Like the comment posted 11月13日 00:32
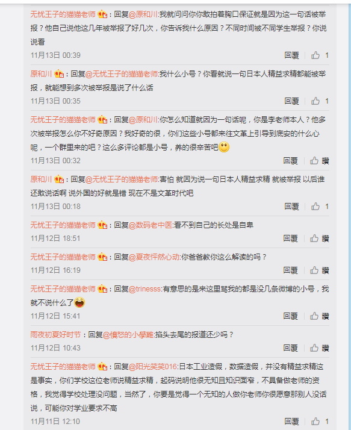Viewport: 351px width, 430px height. (320, 161)
